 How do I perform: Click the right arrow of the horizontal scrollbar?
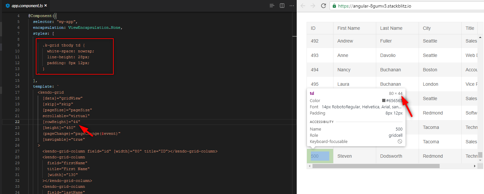(475, 166)
